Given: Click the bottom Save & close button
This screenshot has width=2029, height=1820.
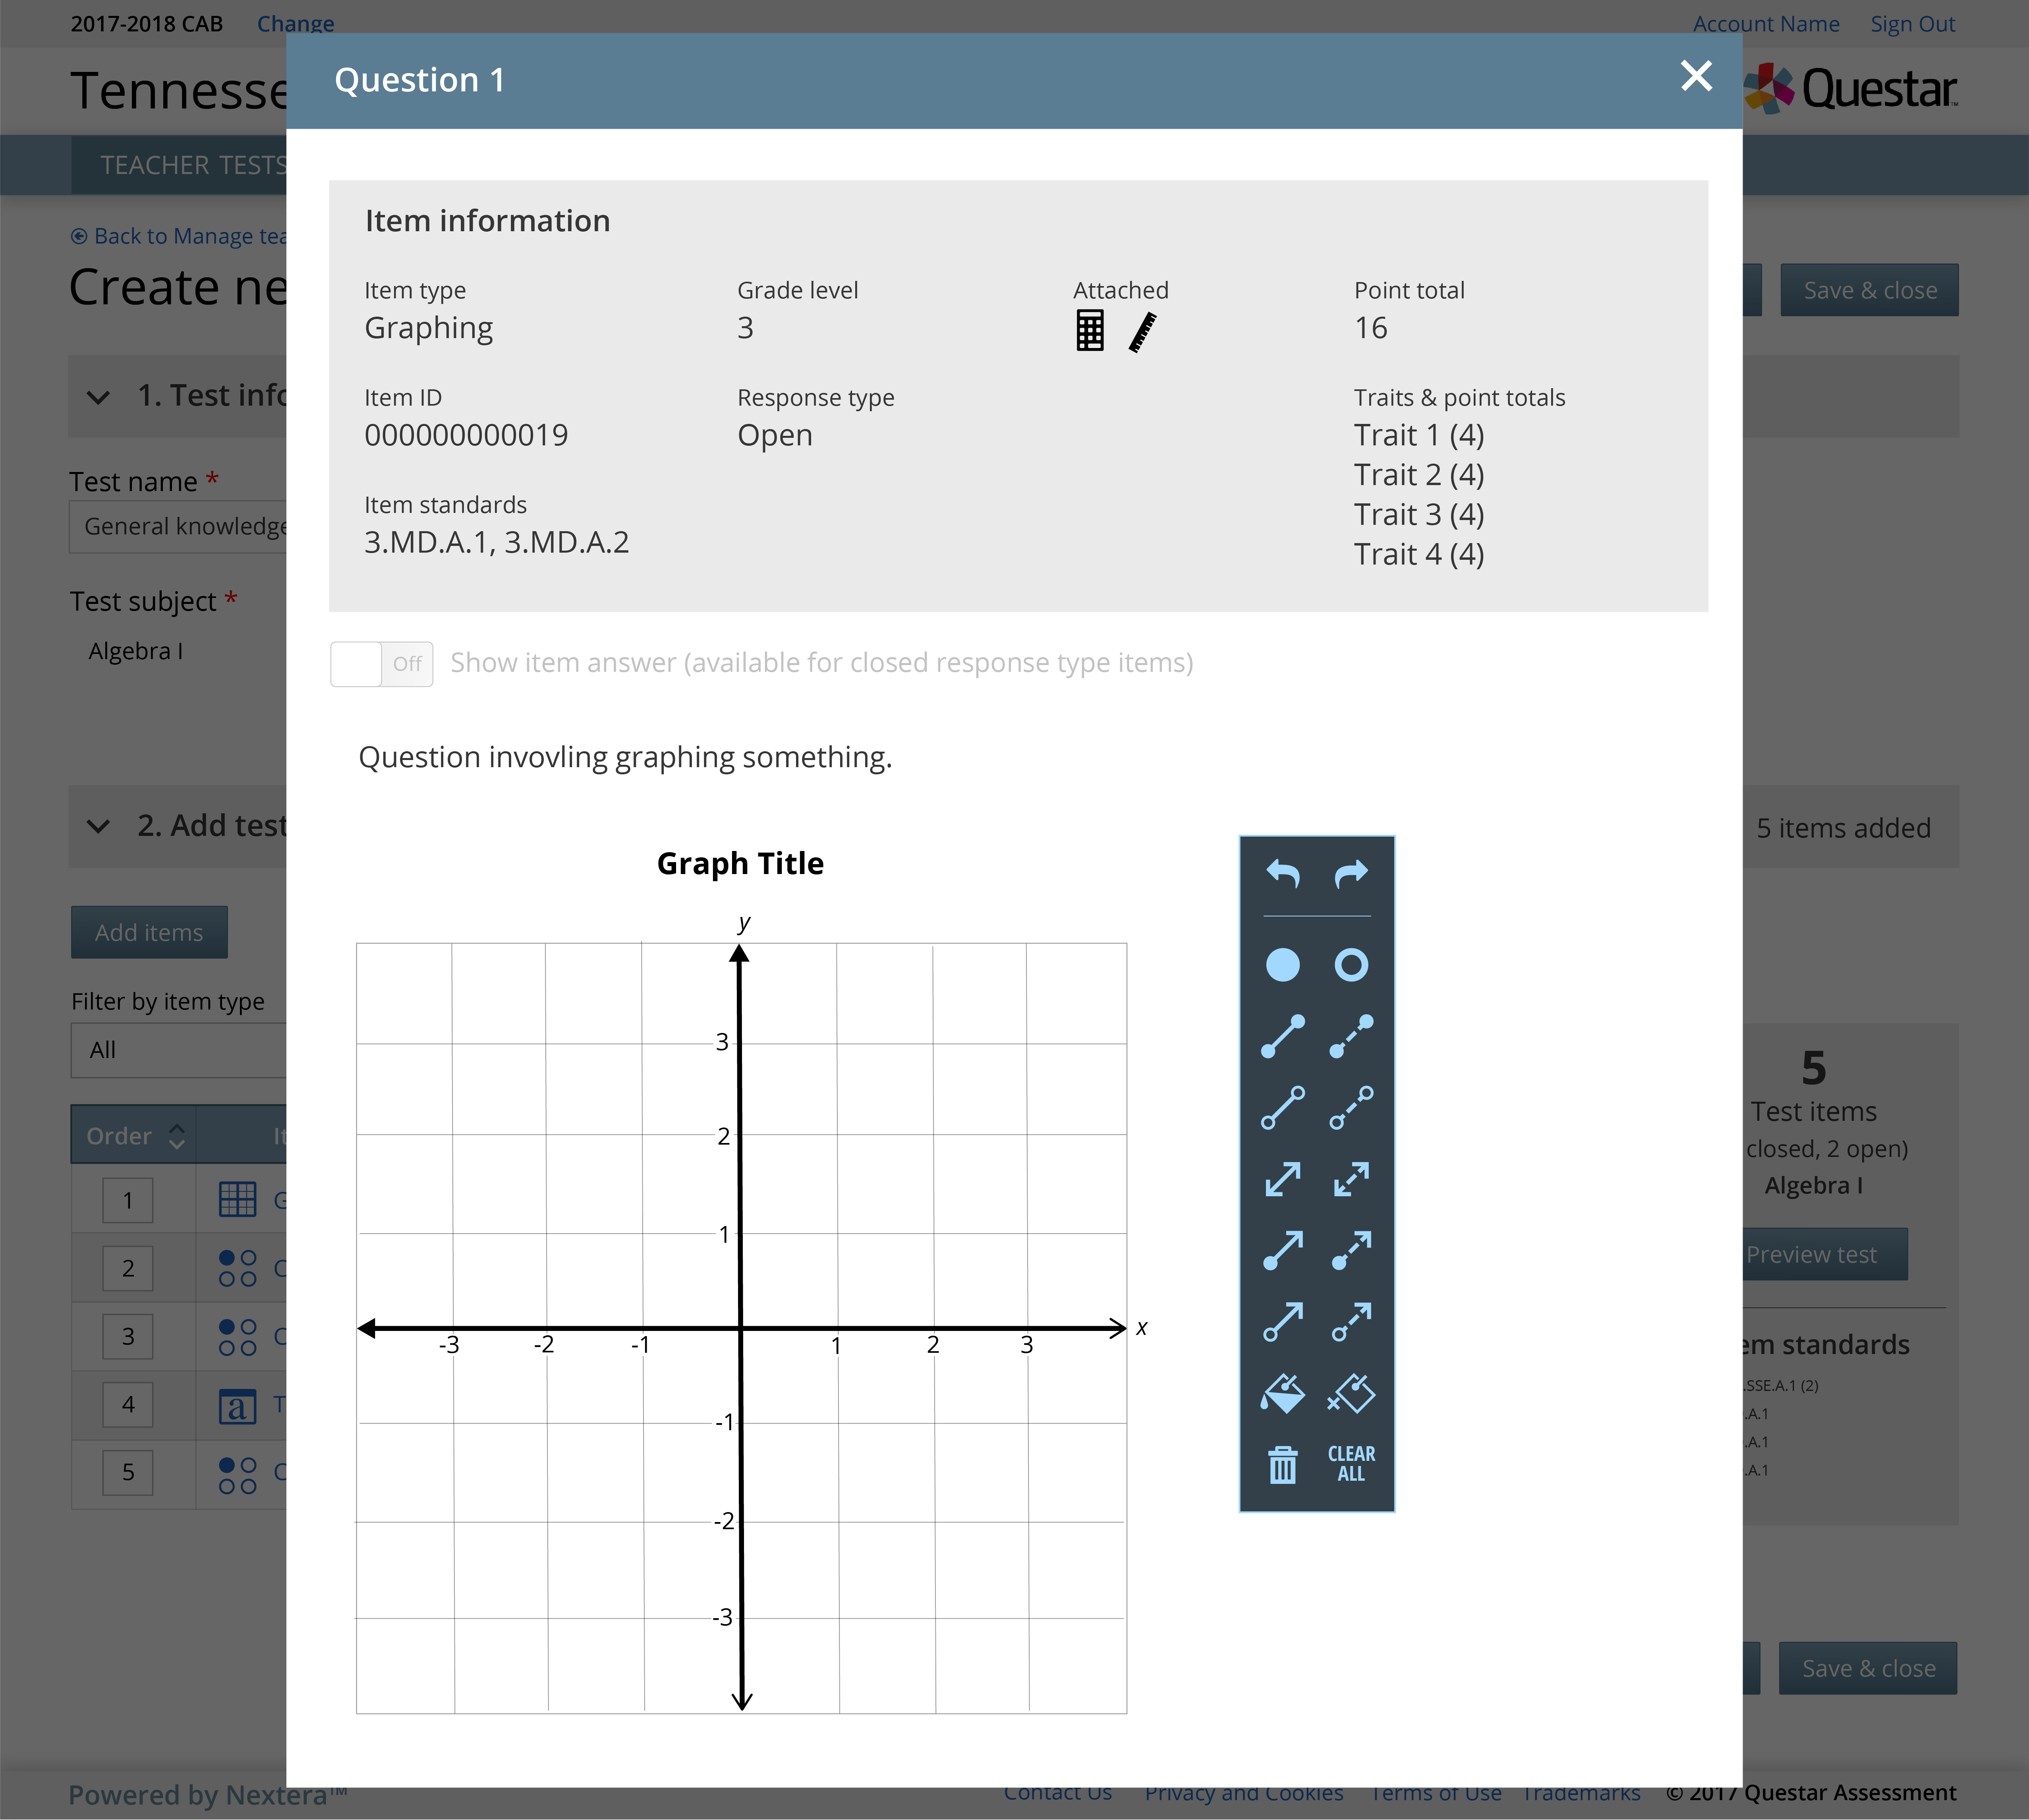Looking at the screenshot, I should click(x=1868, y=1668).
